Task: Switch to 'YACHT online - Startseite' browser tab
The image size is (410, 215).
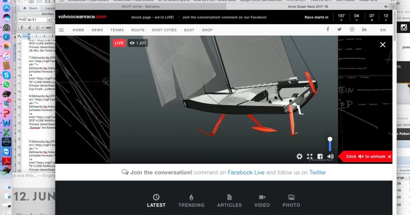Action: tap(141, 7)
